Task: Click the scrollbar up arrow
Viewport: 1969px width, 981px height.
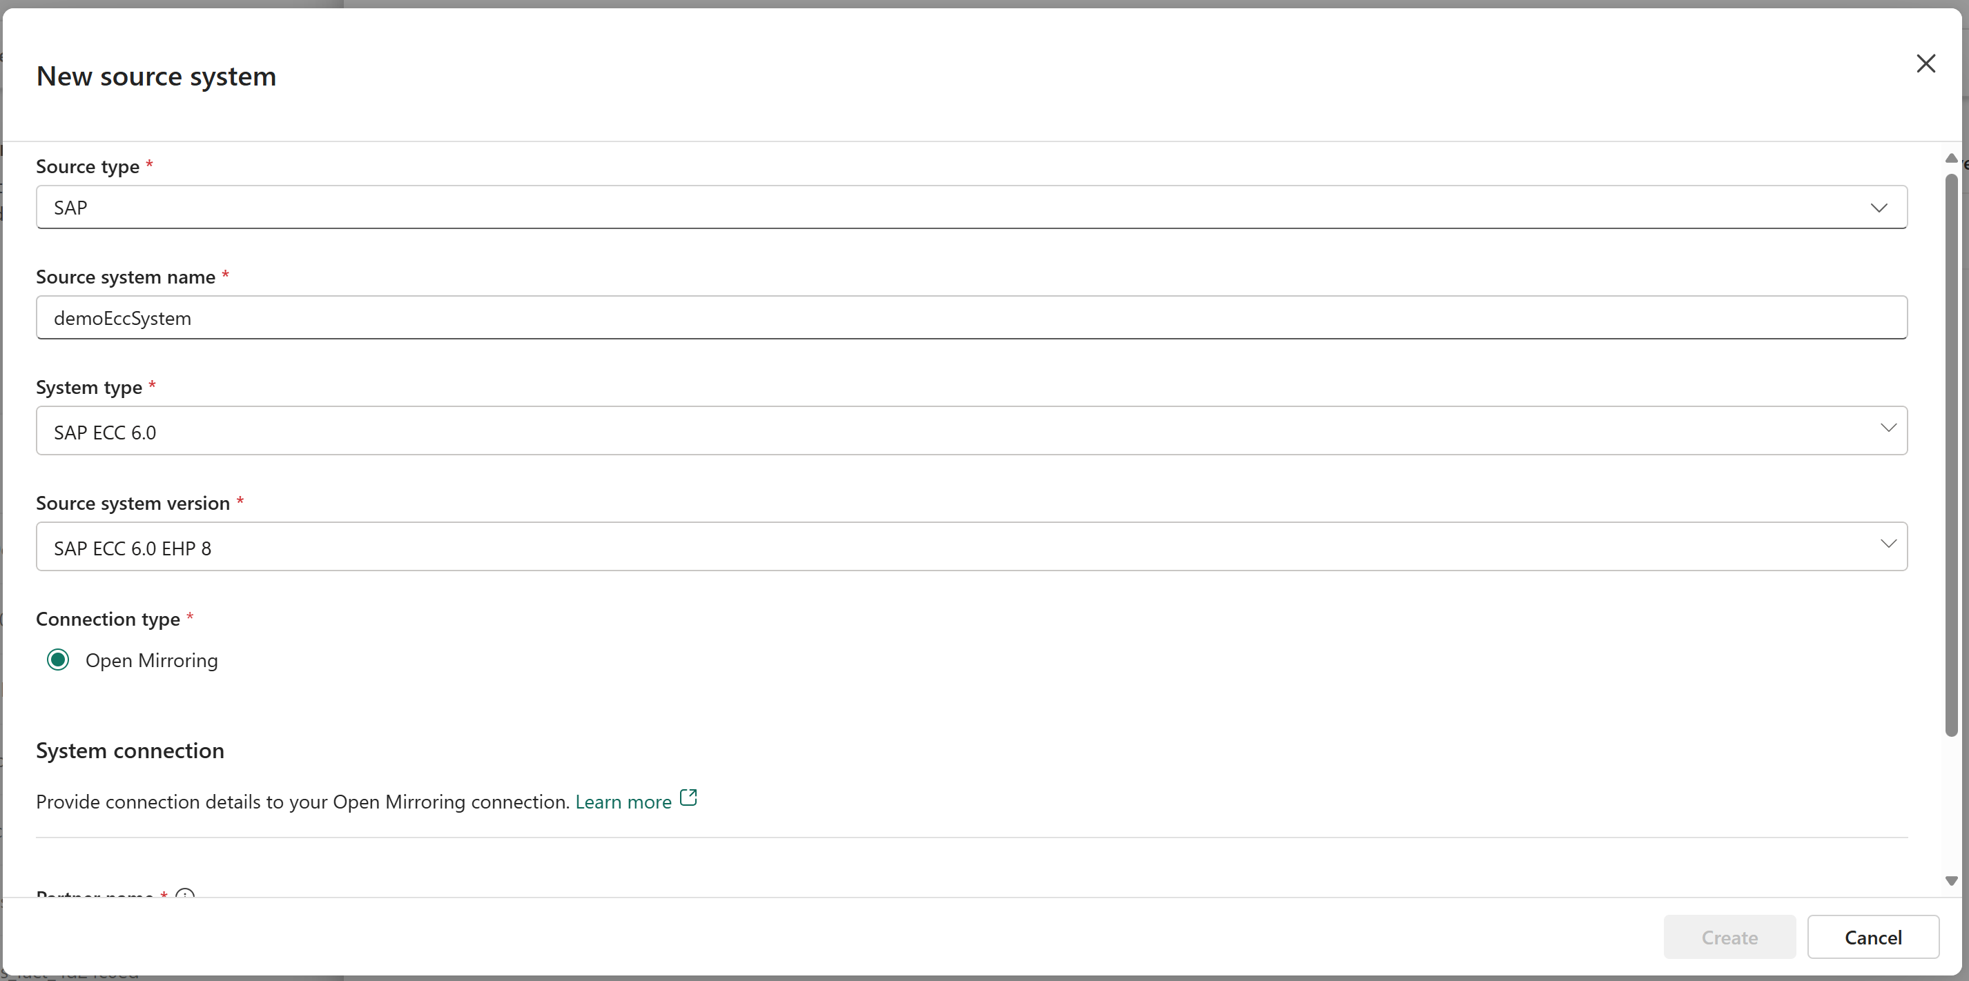Action: tap(1950, 158)
